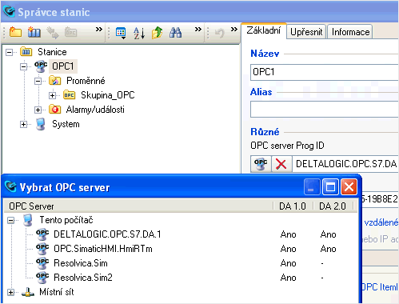Switch to the Informace tab
Screen dimensions: 399x304
point(350,32)
